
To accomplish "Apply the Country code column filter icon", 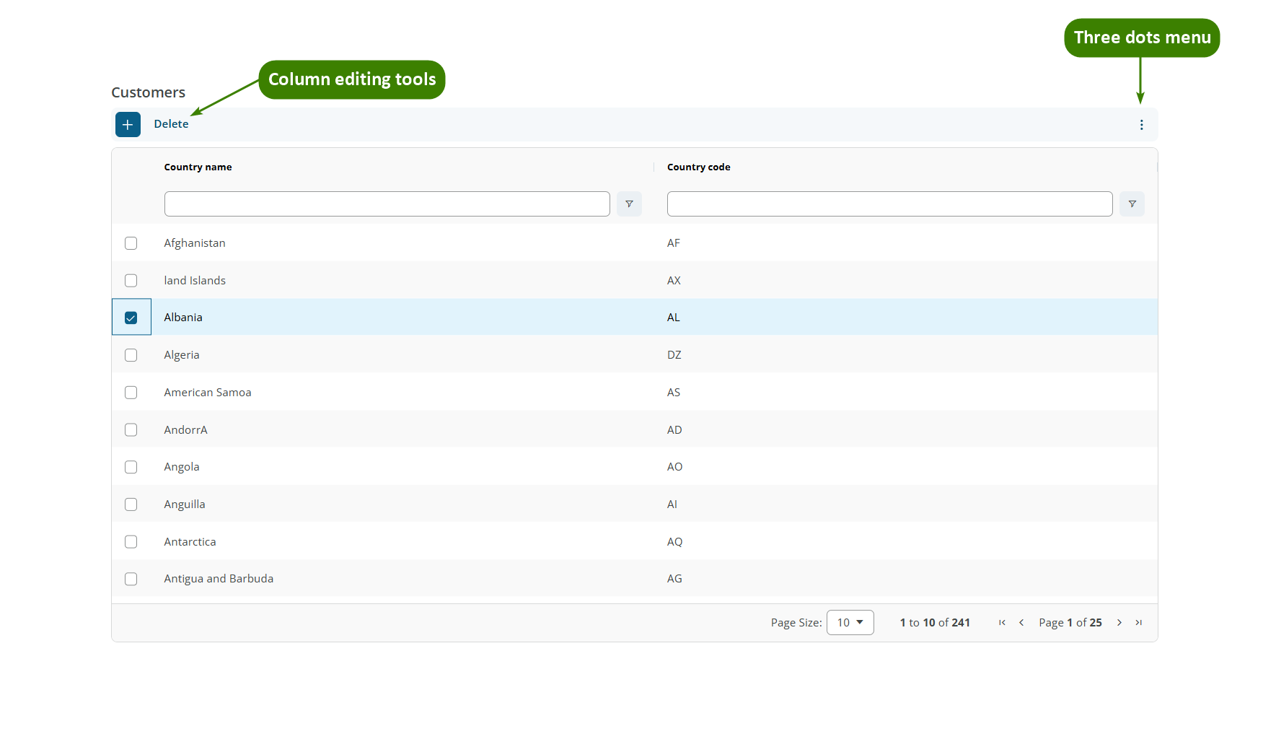I will click(x=1131, y=204).
